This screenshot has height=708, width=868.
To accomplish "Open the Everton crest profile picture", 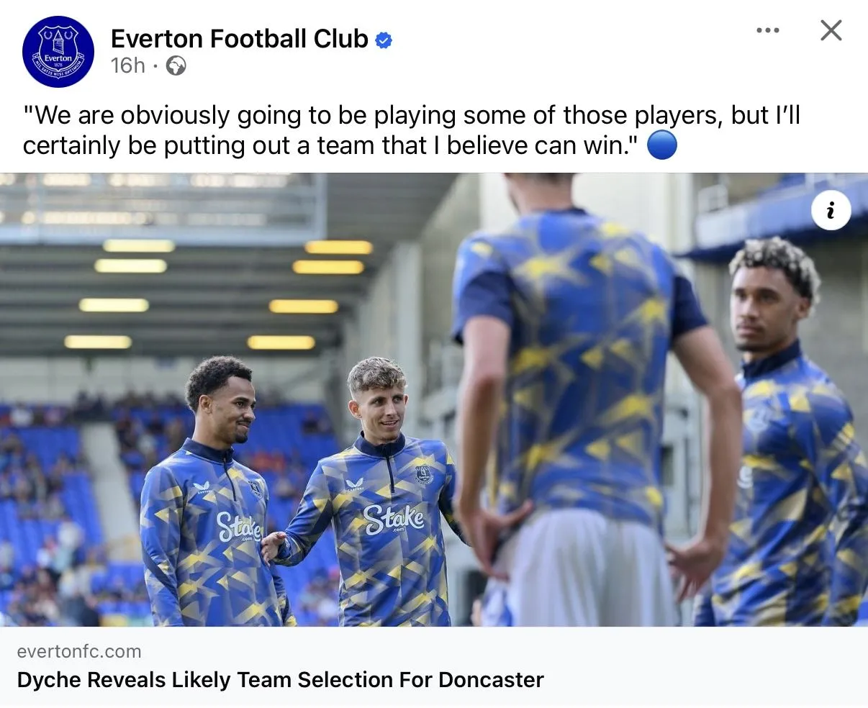I will 58,52.
